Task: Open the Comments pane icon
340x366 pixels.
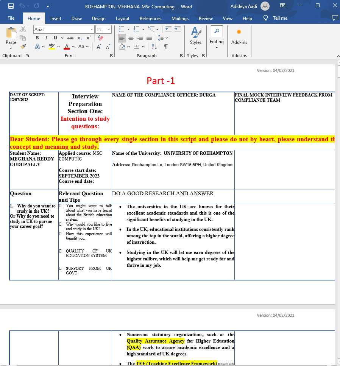Action: click(x=335, y=18)
